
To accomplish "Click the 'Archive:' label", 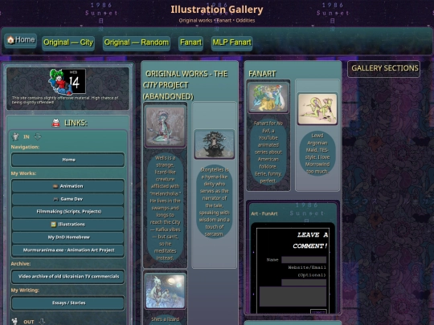I will click(x=21, y=264).
